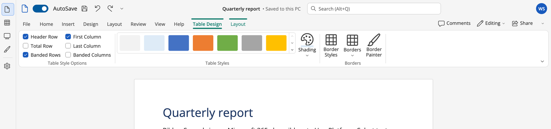Apply the light blue table style
This screenshot has width=551, height=129.
(x=154, y=43)
